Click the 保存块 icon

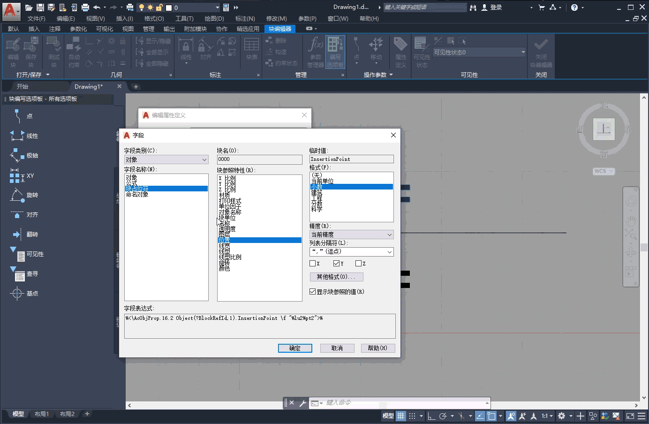coord(30,51)
